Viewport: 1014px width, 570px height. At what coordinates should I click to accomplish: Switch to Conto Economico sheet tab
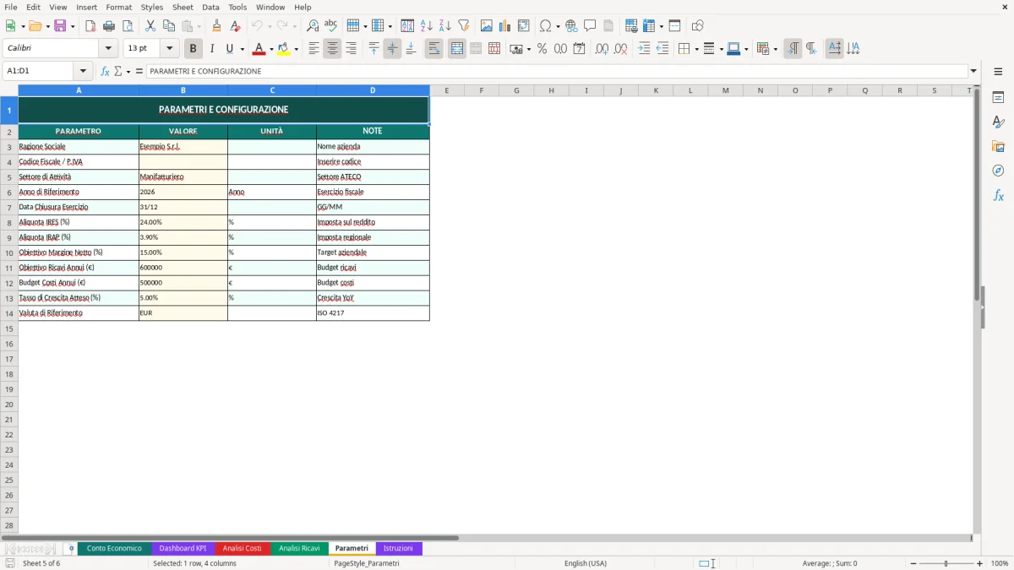pyautogui.click(x=114, y=548)
